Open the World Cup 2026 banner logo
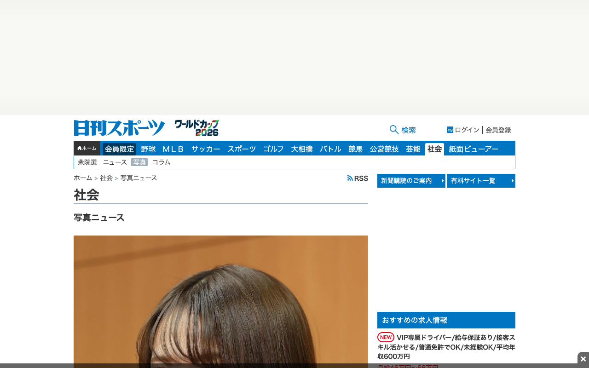This screenshot has height=368, width=589. [x=196, y=128]
